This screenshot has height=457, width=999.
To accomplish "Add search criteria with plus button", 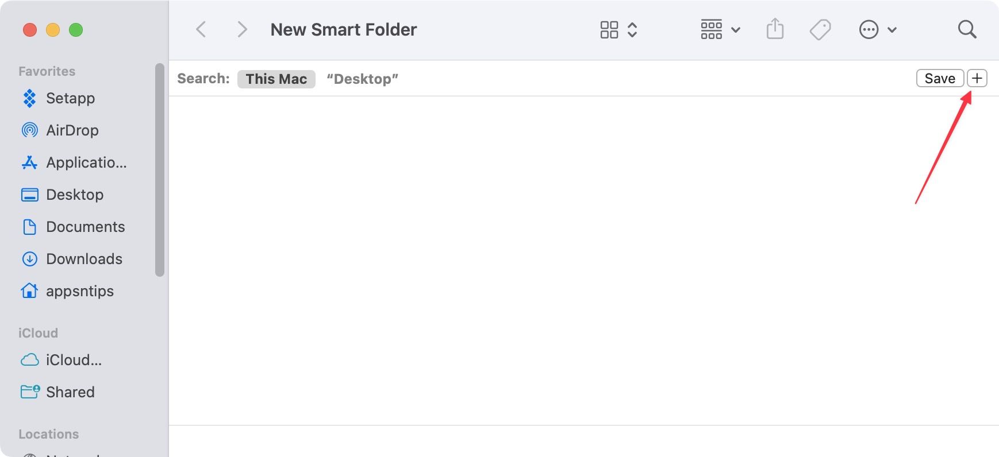I will click(977, 78).
